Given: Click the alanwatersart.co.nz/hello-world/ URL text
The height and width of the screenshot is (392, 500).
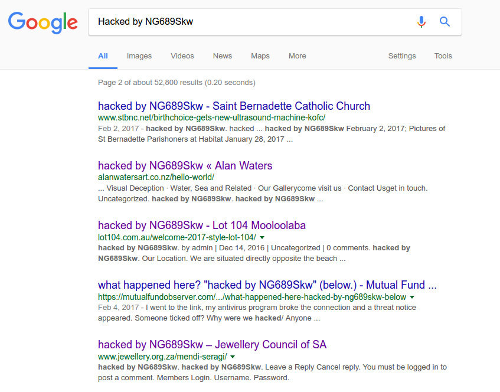Looking at the screenshot, I should point(156,177).
